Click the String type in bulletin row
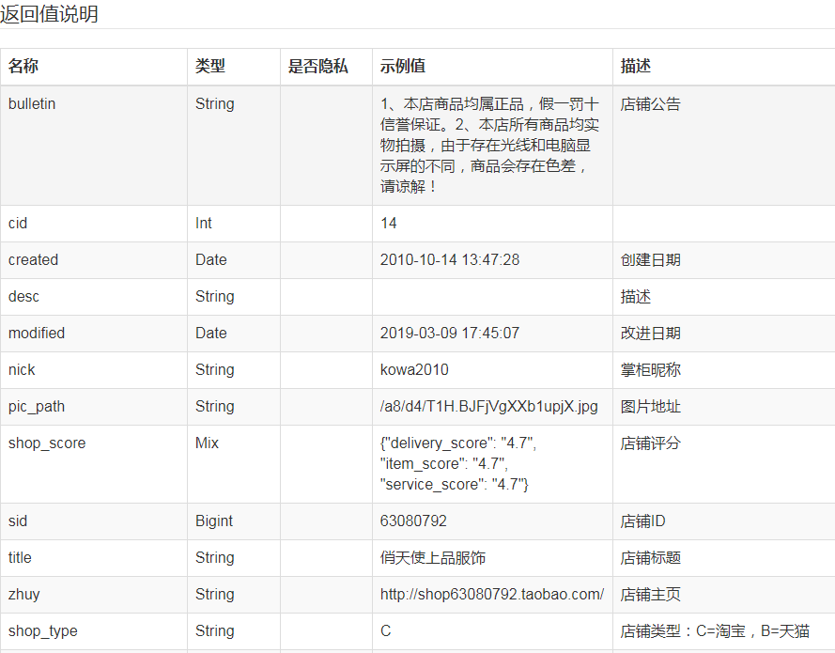 (x=214, y=104)
